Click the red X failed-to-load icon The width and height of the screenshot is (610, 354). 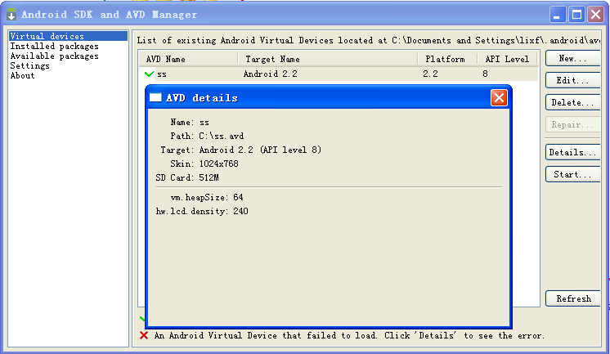(144, 335)
